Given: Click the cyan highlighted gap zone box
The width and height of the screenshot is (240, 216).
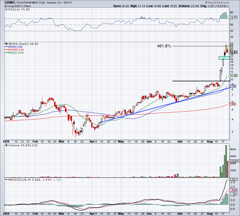Looking at the screenshot, I should [224, 58].
